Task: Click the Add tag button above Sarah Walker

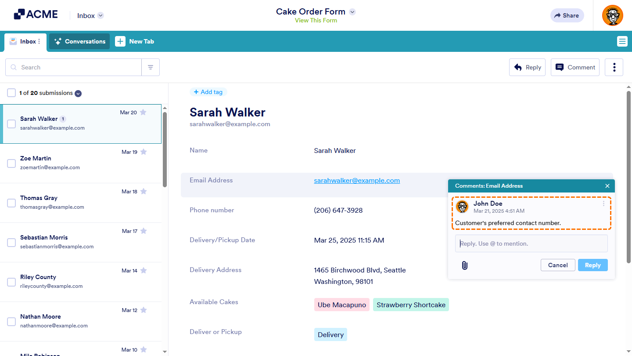Action: pyautogui.click(x=208, y=92)
